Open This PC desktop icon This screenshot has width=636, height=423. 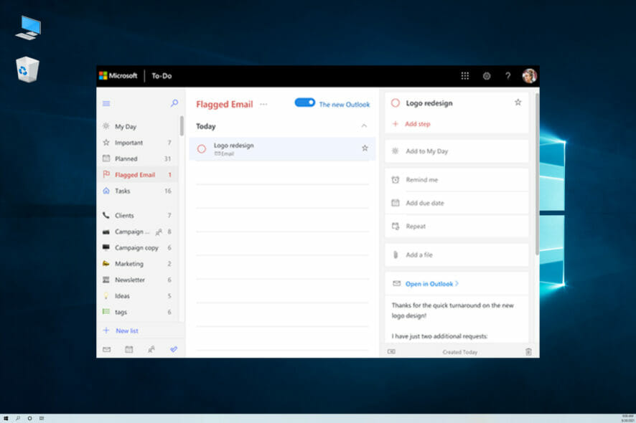pyautogui.click(x=29, y=27)
